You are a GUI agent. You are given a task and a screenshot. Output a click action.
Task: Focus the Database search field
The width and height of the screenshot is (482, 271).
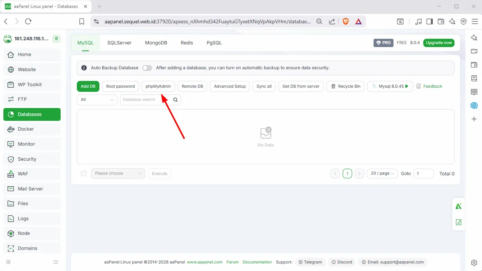pos(145,100)
